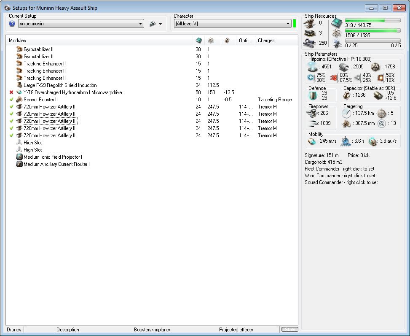Click the 'Opti...' column header
410x336 pixels.
pos(245,41)
